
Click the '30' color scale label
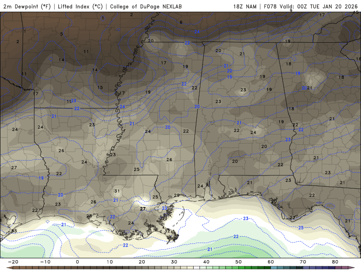tap(174, 262)
